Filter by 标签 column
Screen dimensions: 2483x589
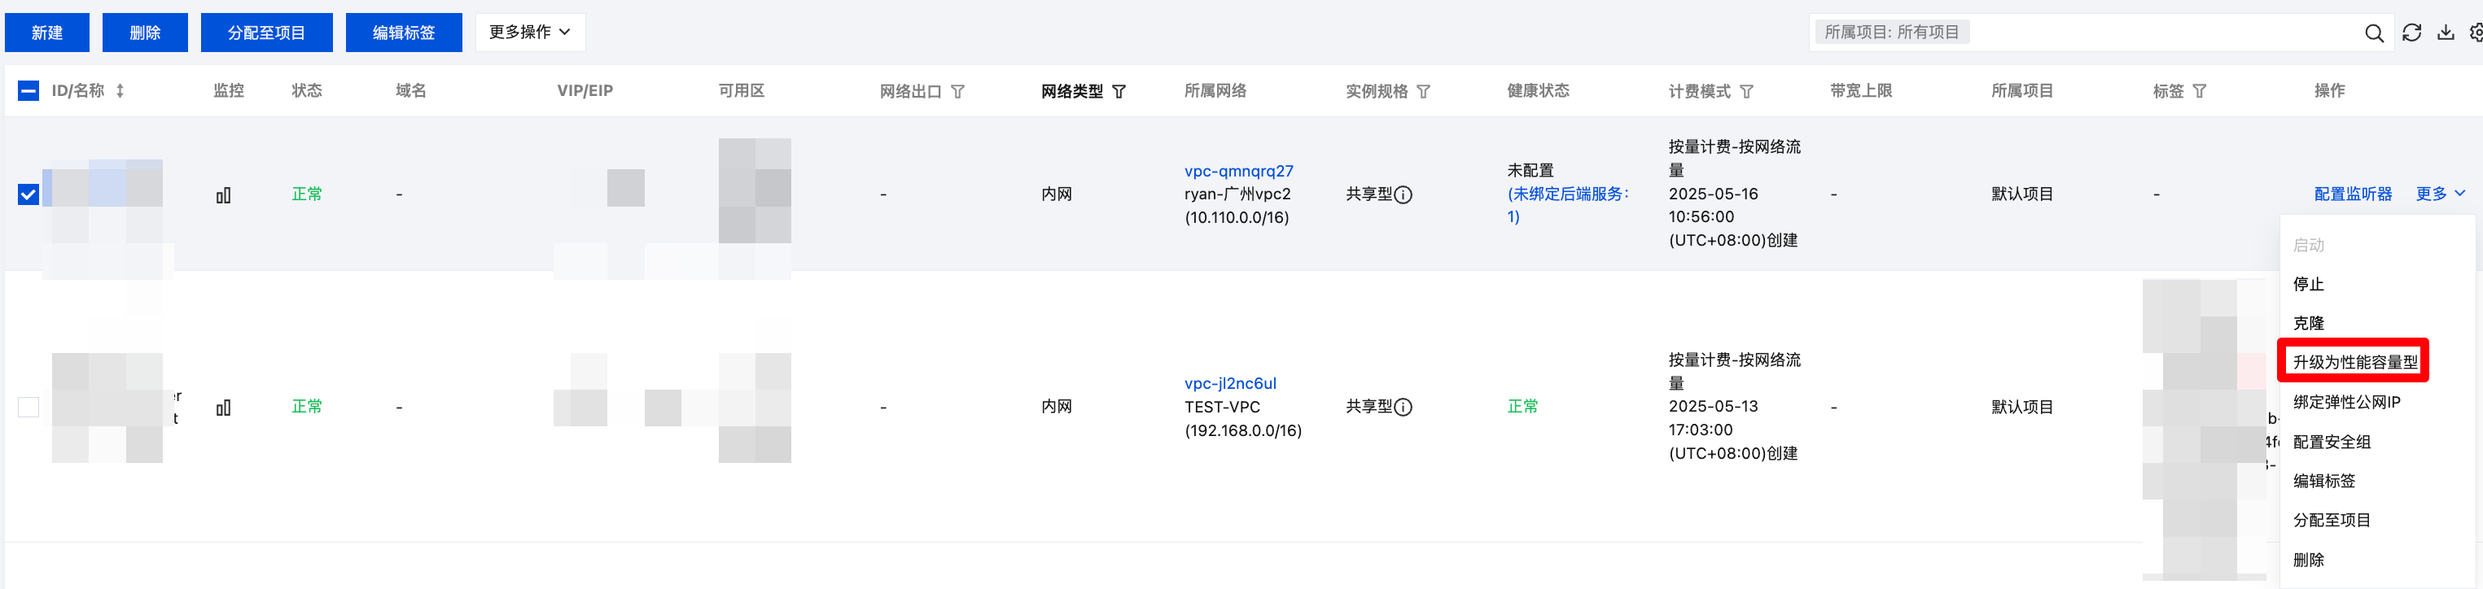tap(2200, 92)
